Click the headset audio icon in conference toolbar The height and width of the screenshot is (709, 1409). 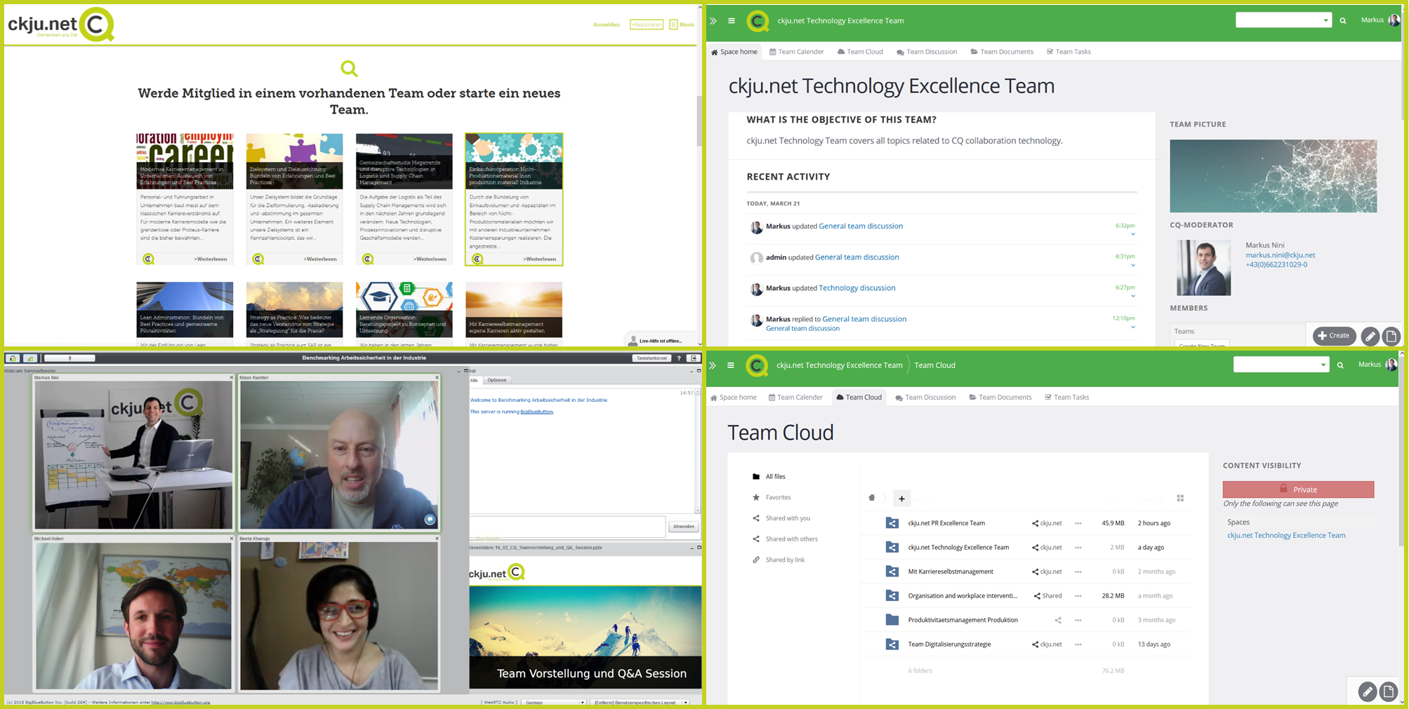(x=13, y=358)
